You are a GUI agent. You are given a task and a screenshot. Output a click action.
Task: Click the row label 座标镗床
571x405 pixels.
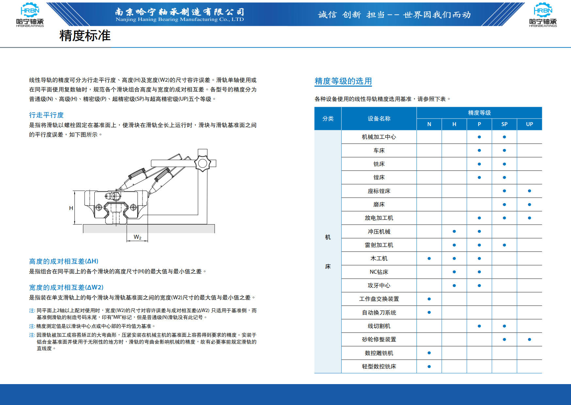coord(379,191)
